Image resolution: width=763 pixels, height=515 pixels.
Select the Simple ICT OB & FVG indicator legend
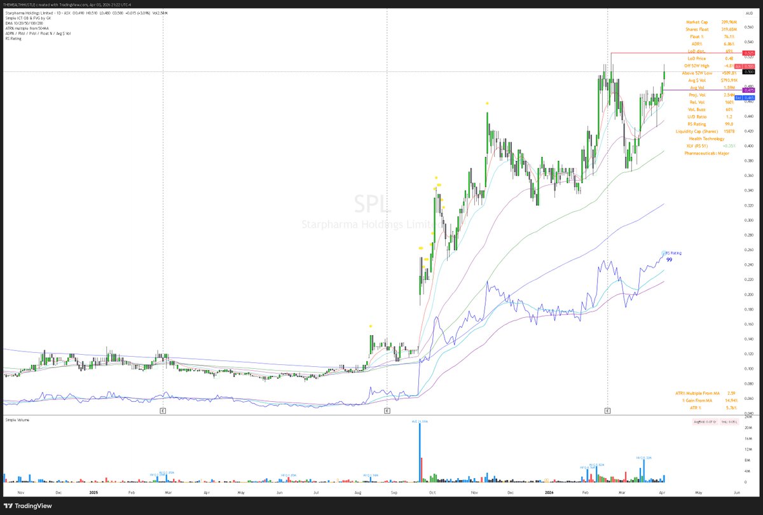pyautogui.click(x=27, y=18)
